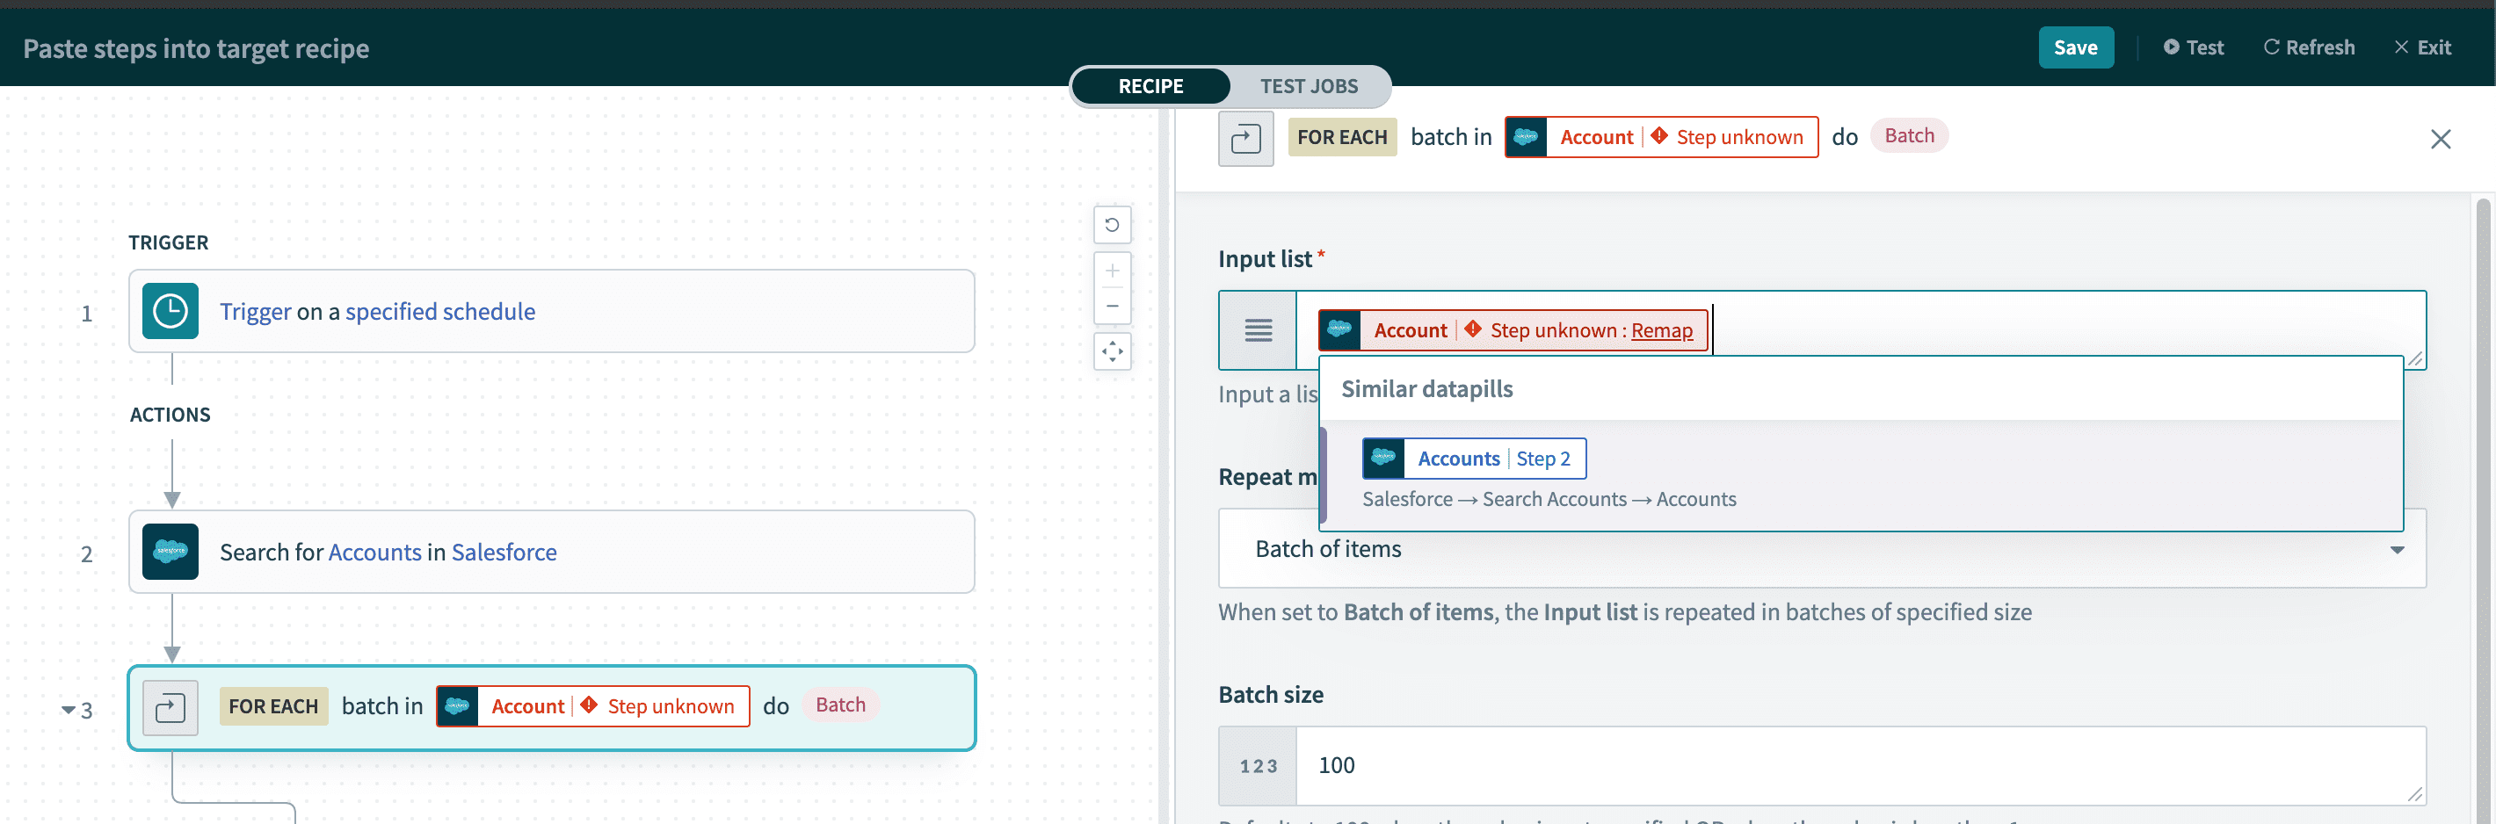Switch to the TEST JOBS tab
The width and height of the screenshot is (2496, 824).
click(x=1309, y=86)
